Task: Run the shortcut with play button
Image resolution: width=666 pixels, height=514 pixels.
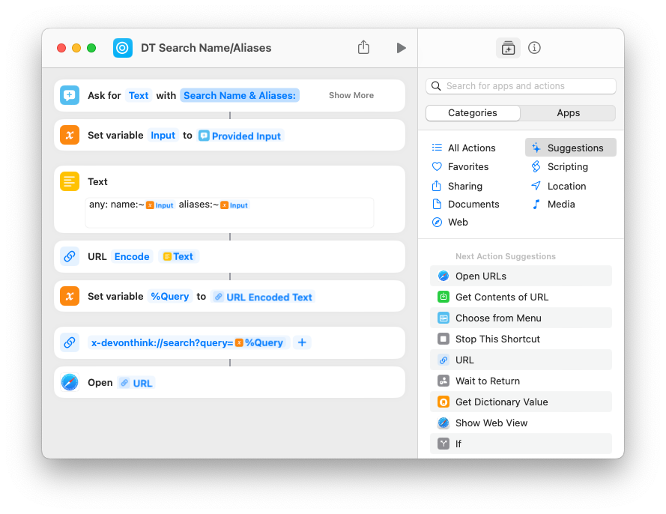Action: pos(401,48)
